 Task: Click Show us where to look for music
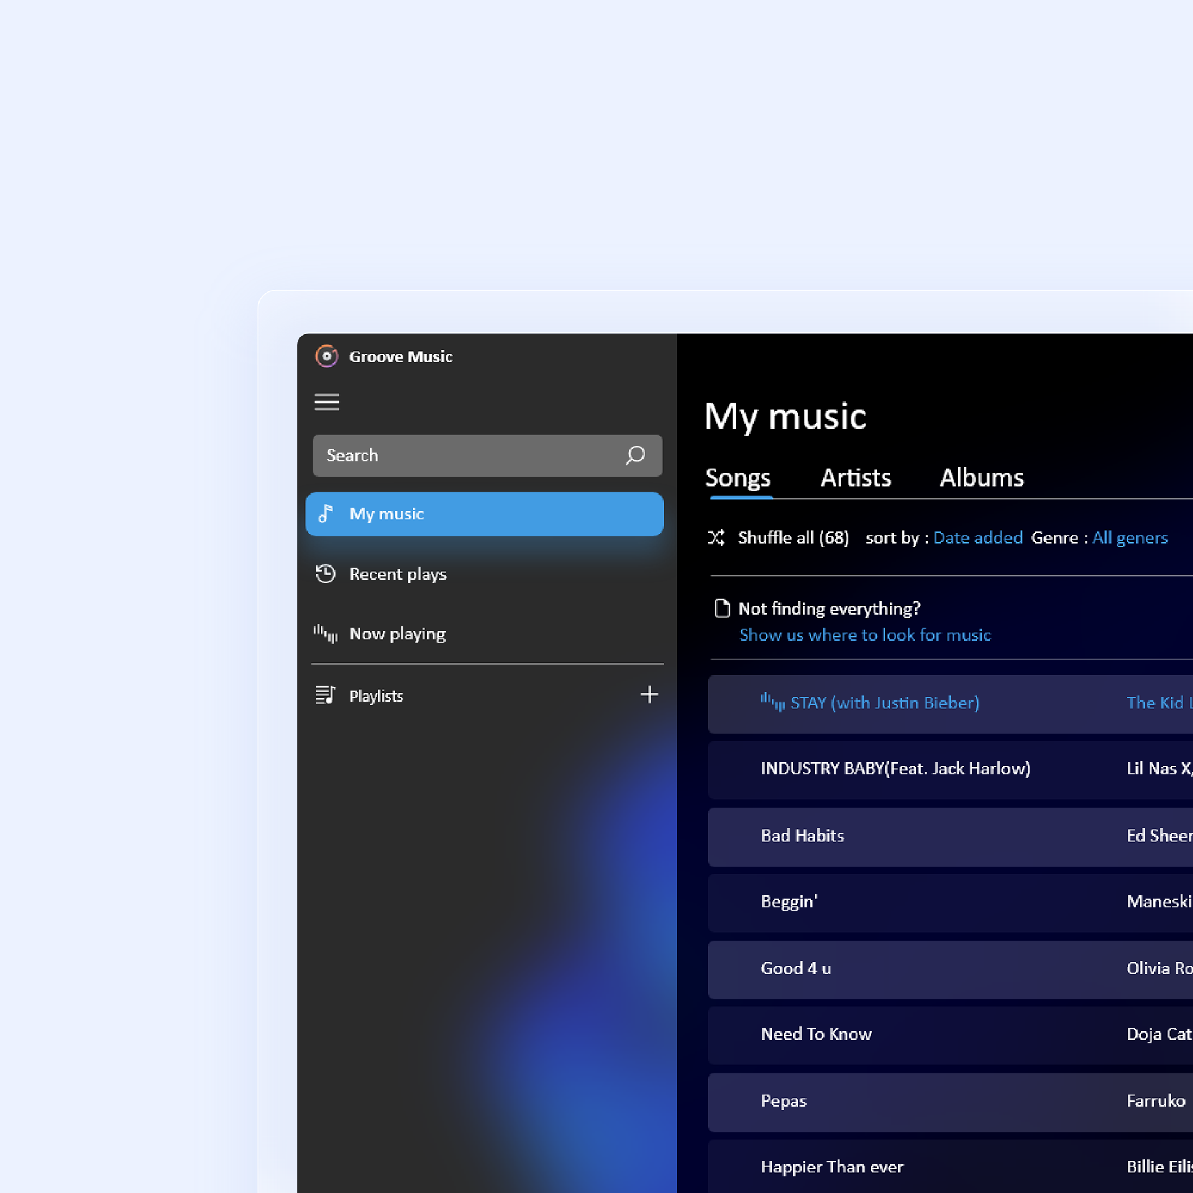(x=865, y=635)
